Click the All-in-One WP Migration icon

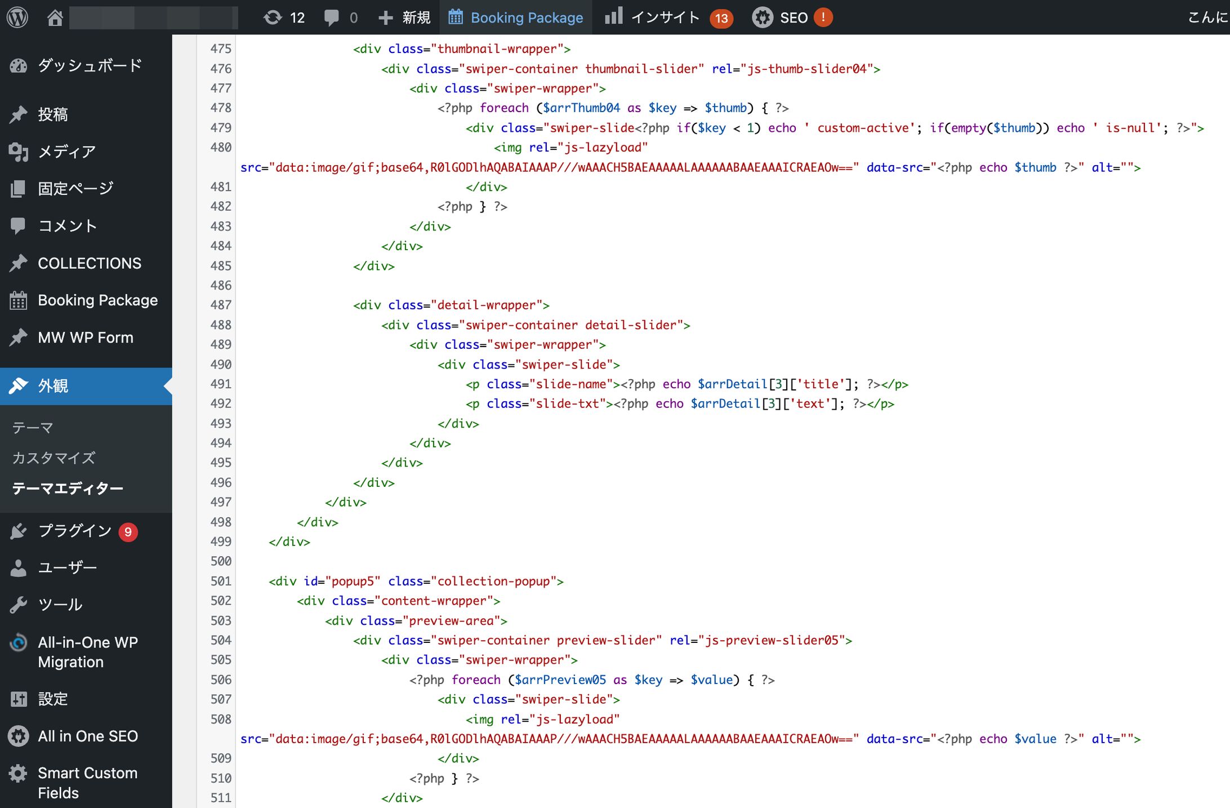tap(19, 642)
